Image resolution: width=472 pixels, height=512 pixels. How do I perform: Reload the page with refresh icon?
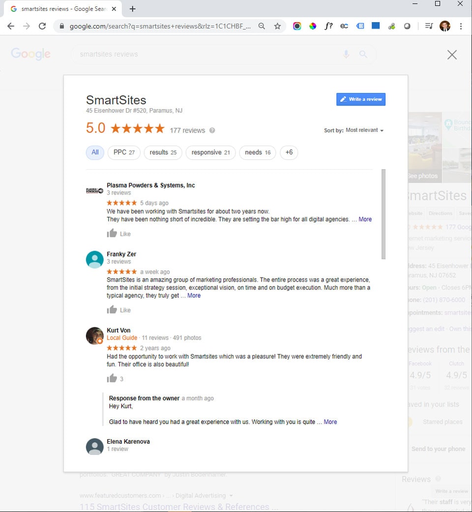pos(42,26)
